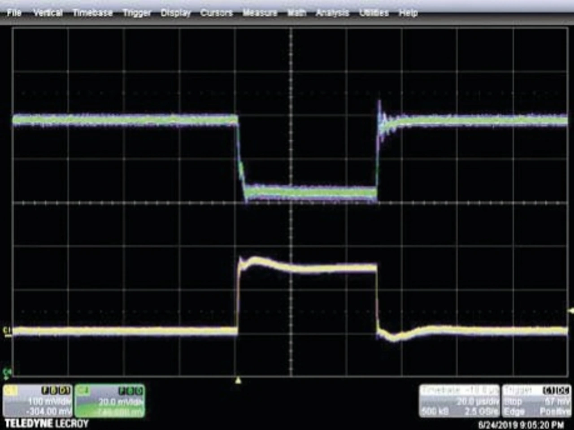Open the Math menu
This screenshot has width=574, height=430.
pyautogui.click(x=296, y=13)
